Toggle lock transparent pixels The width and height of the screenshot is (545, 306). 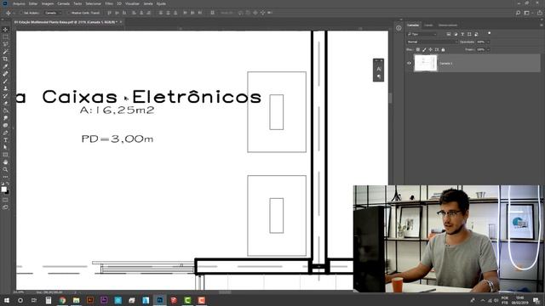click(x=418, y=49)
